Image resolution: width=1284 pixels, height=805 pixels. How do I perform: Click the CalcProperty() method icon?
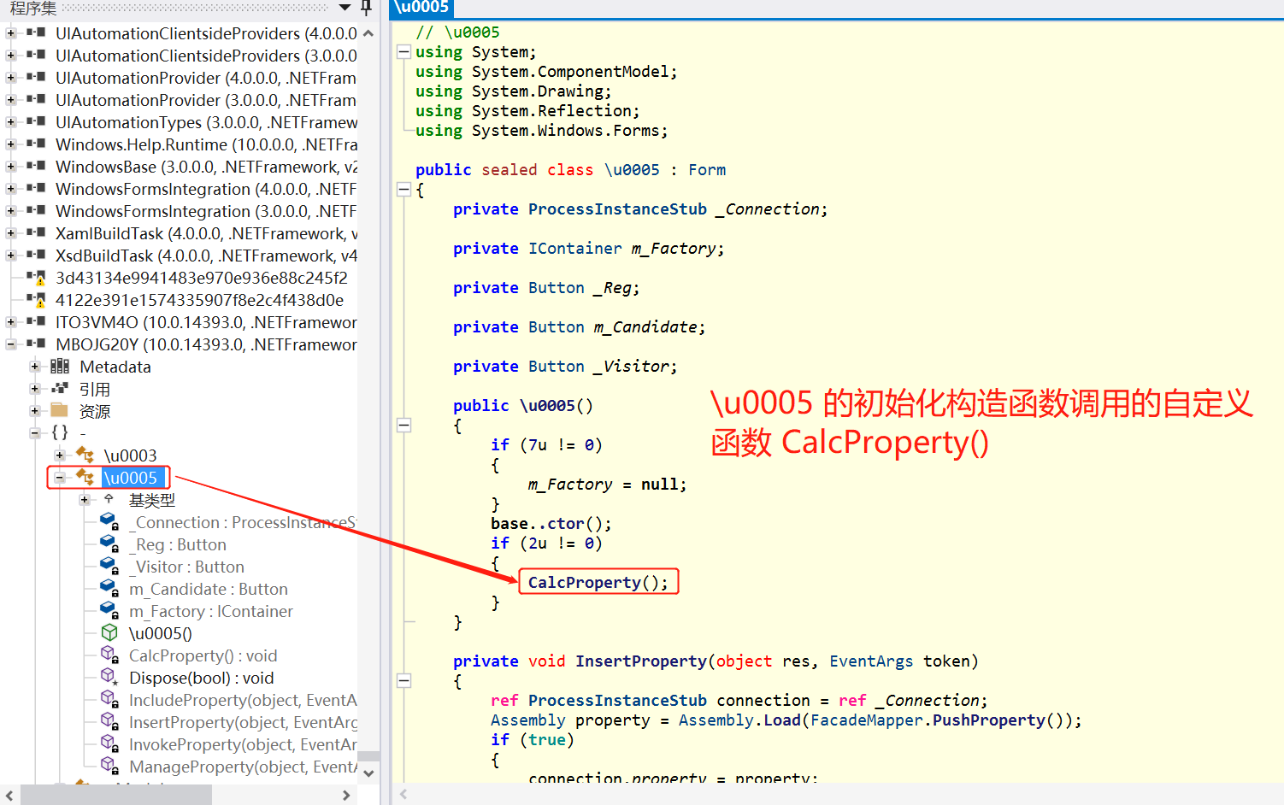tap(109, 655)
